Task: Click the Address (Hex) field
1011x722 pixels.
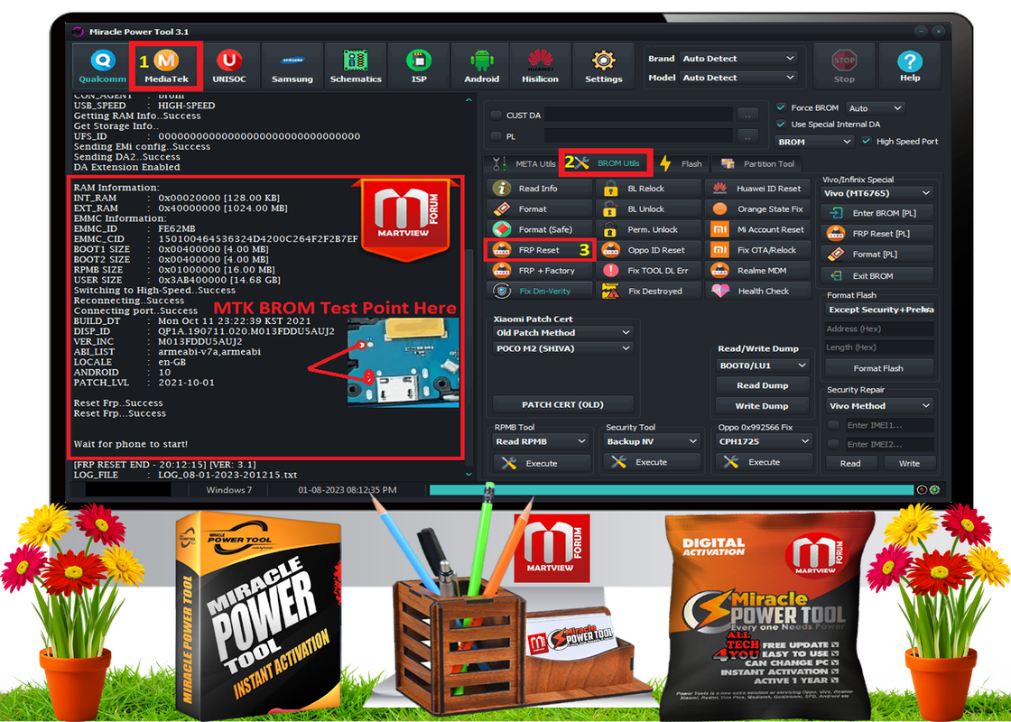Action: click(879, 329)
